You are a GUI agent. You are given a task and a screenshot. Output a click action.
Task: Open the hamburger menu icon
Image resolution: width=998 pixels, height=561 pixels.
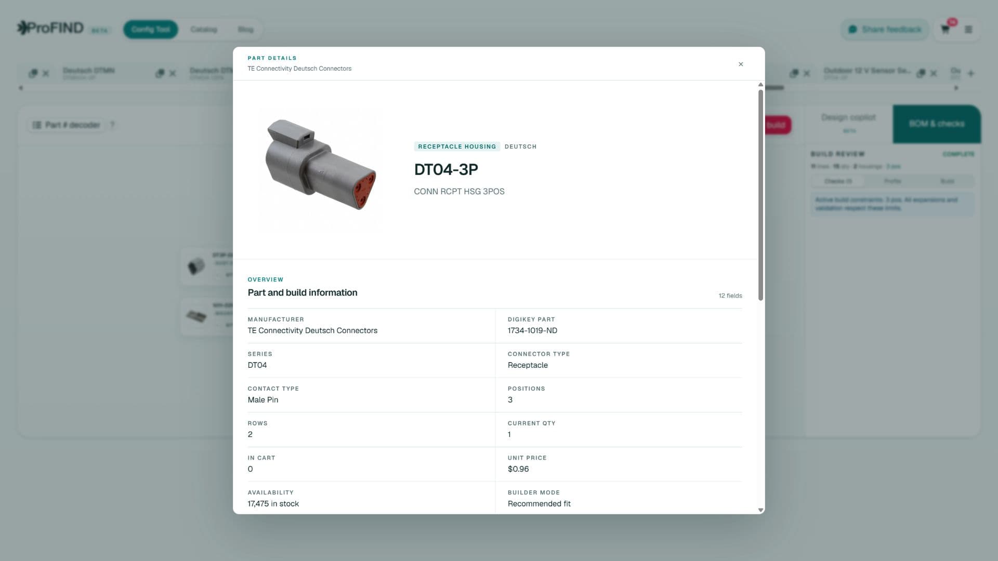(x=968, y=30)
